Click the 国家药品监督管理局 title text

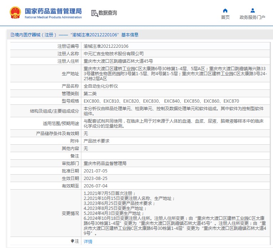(53, 11)
